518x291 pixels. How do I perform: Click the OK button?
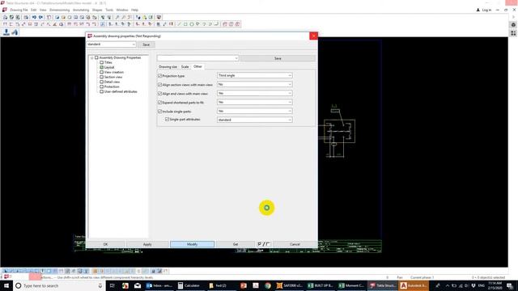(x=105, y=244)
